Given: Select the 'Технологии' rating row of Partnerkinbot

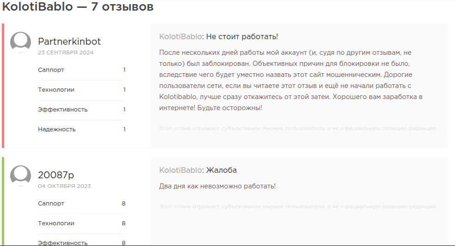Looking at the screenshot, I should (81, 90).
